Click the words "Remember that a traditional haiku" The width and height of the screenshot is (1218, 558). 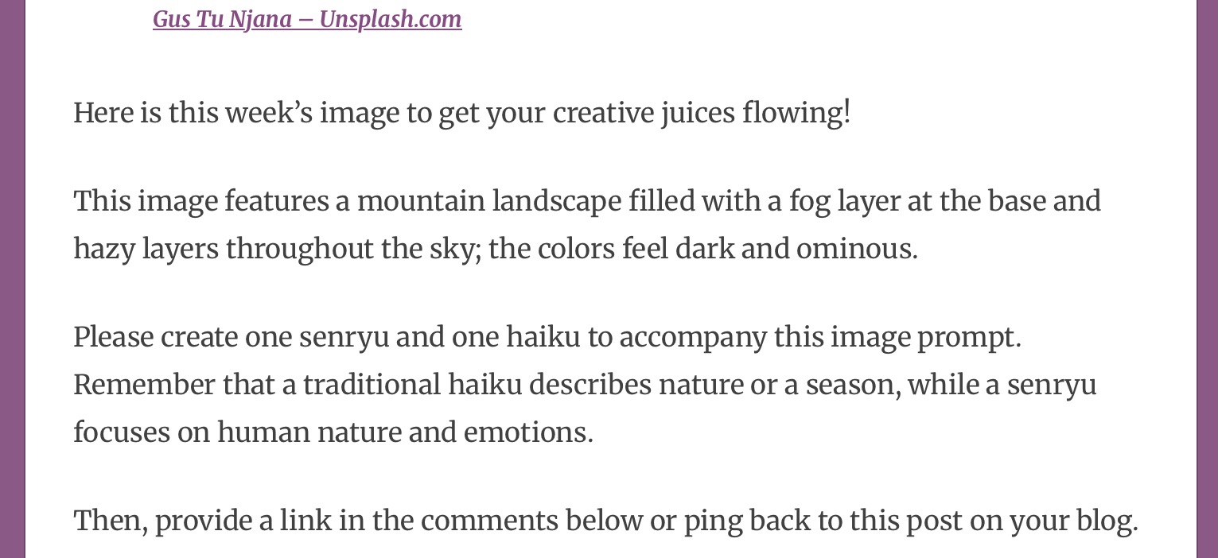pyautogui.click(x=298, y=385)
